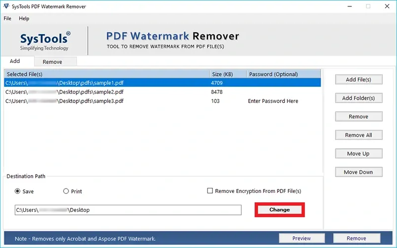Click the Preview button
Image resolution: width=397 pixels, height=248 pixels.
[x=302, y=238]
